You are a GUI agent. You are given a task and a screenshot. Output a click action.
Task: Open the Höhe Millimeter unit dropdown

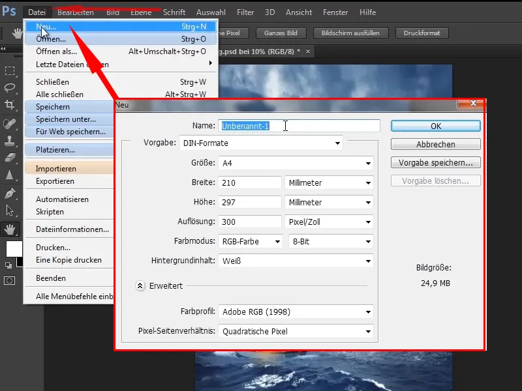[329, 202]
